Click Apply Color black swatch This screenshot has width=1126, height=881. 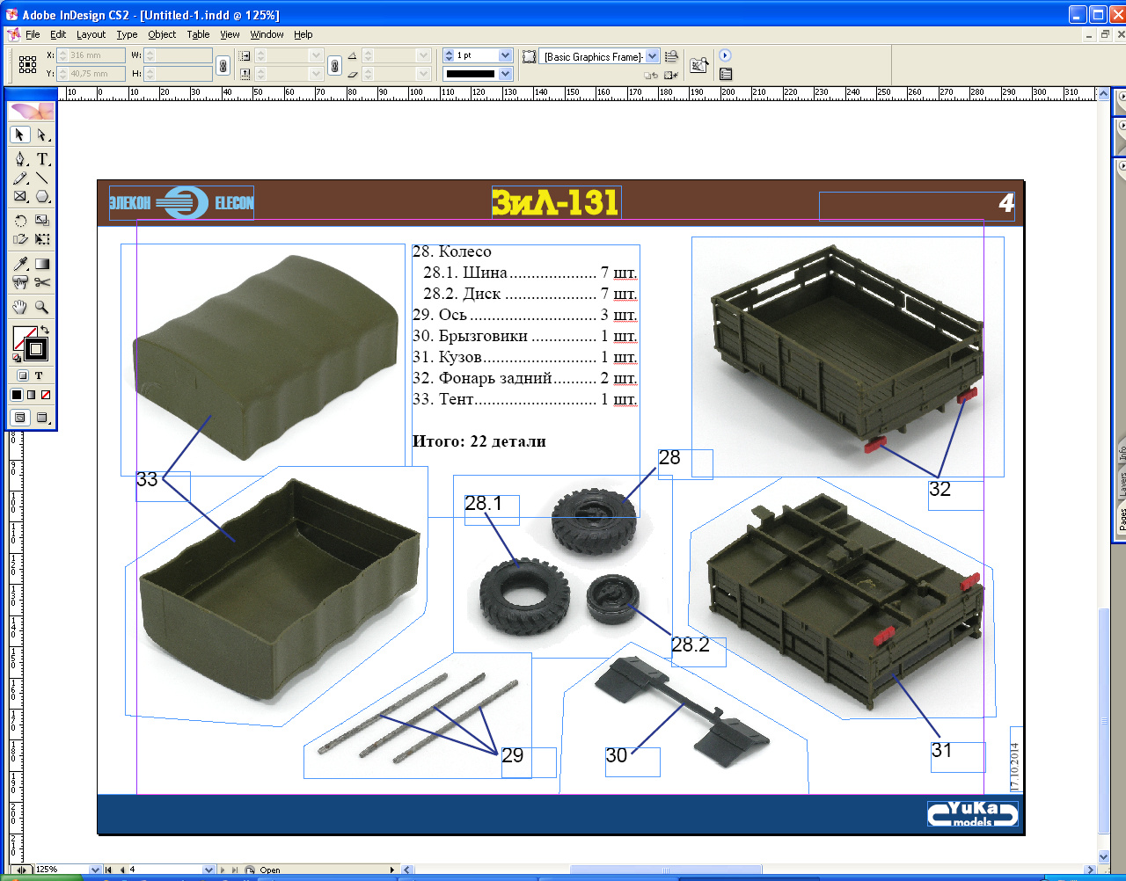pyautogui.click(x=17, y=395)
